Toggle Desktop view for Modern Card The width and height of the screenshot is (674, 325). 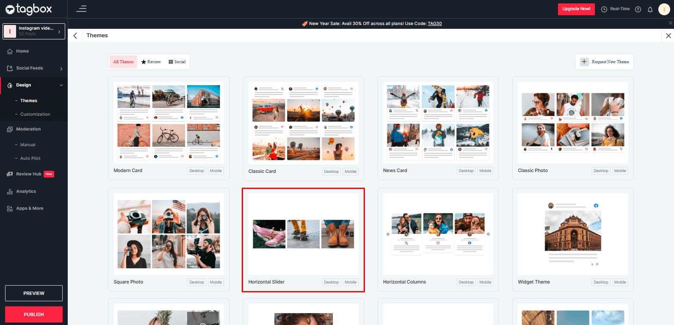196,171
